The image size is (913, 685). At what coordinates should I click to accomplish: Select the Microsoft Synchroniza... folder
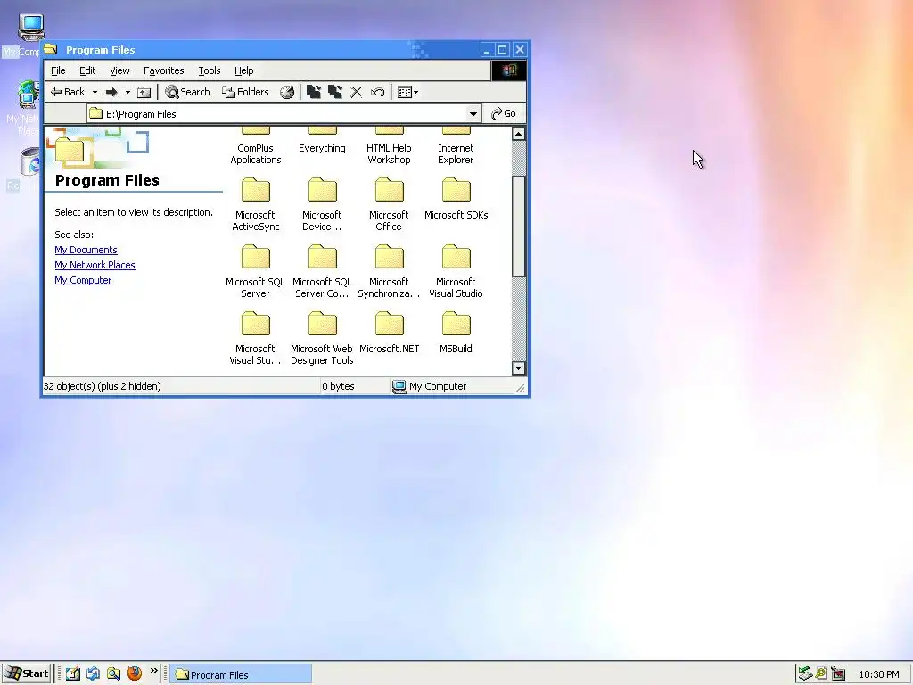click(x=389, y=271)
